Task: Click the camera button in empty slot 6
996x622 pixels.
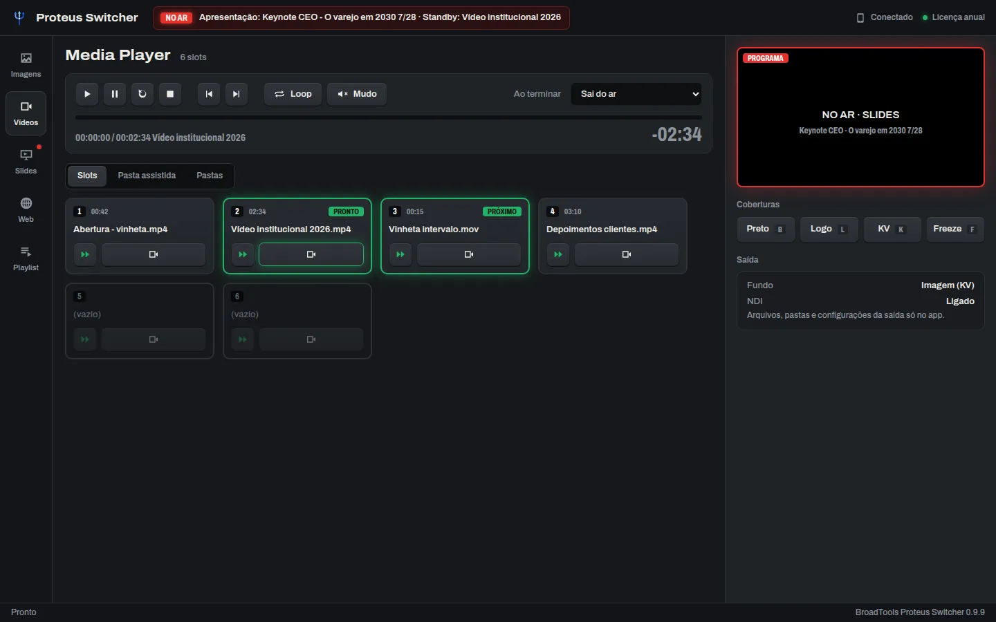Action: click(311, 339)
